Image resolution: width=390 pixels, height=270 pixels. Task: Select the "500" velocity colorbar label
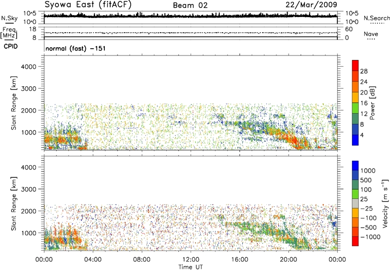366,180
